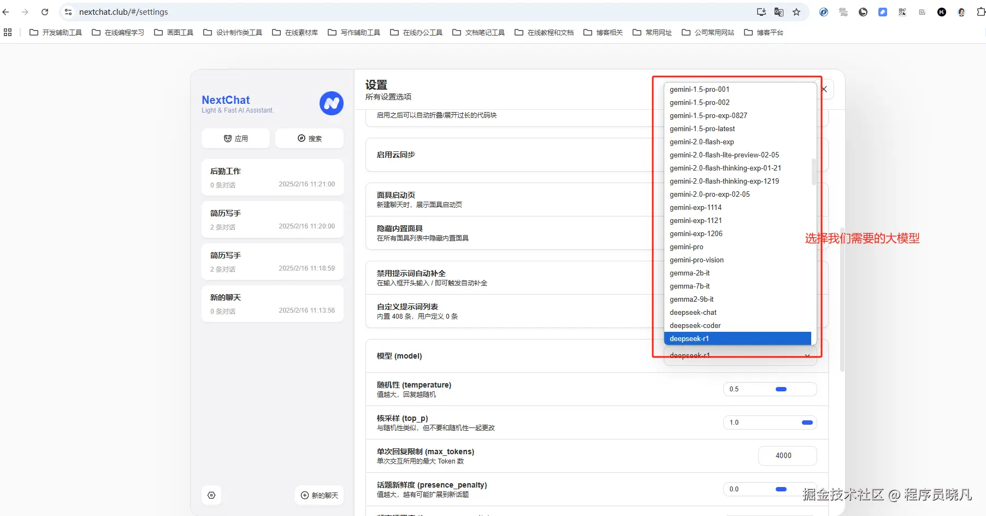Open the 在线编程学习 bookmark folder
Viewport: 986px width, 516px height.
tap(118, 32)
